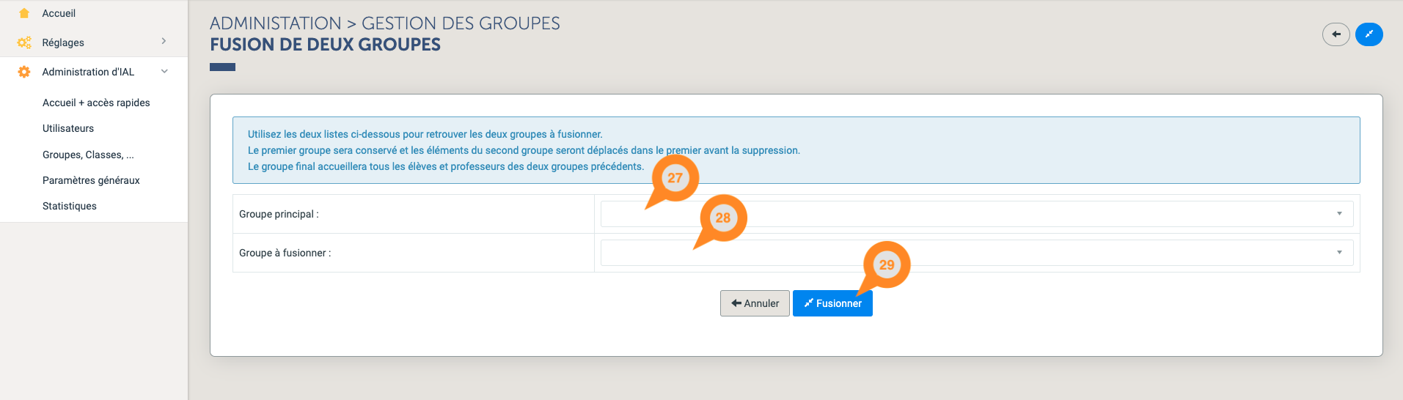Open Groupes, Classes, ... page

coord(88,155)
